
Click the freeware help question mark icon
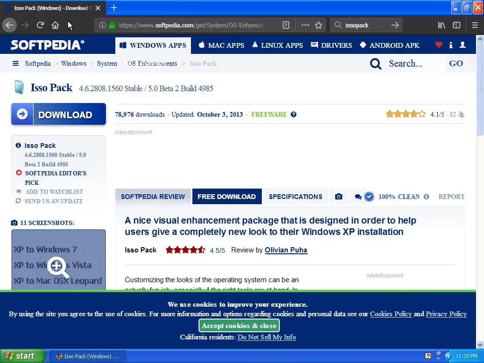tap(294, 114)
